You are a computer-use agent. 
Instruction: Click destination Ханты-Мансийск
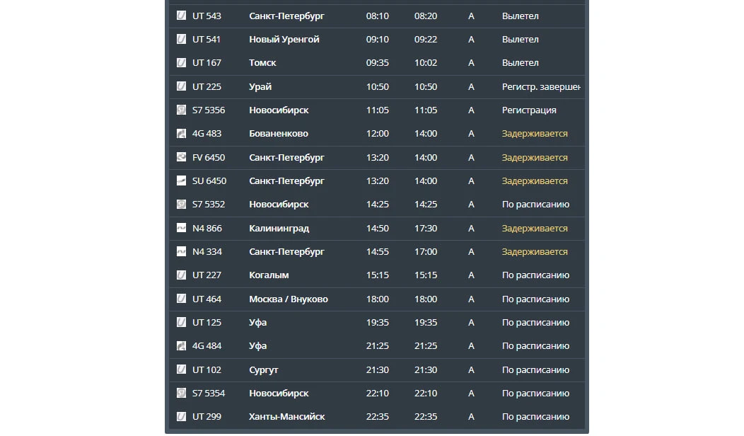[x=287, y=416]
